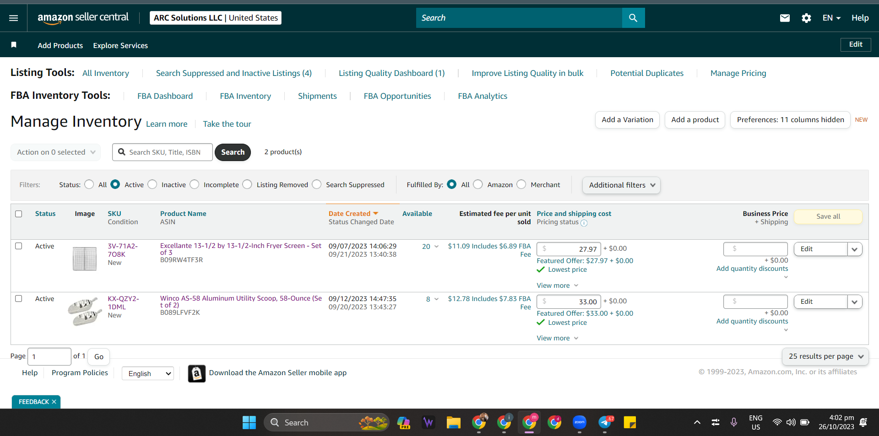The height and width of the screenshot is (436, 879).
Task: Expand View more for Fryer Screen row
Action: (558, 285)
